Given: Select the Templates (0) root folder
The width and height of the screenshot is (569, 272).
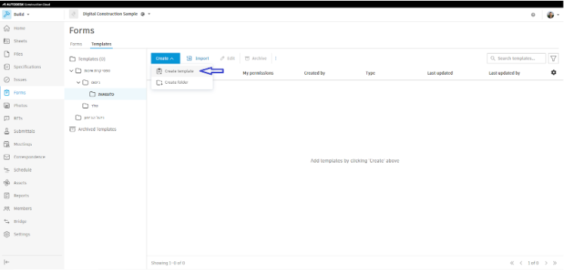Looking at the screenshot, I should (x=92, y=59).
